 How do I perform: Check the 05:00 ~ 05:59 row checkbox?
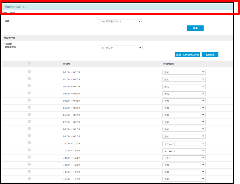29,107
